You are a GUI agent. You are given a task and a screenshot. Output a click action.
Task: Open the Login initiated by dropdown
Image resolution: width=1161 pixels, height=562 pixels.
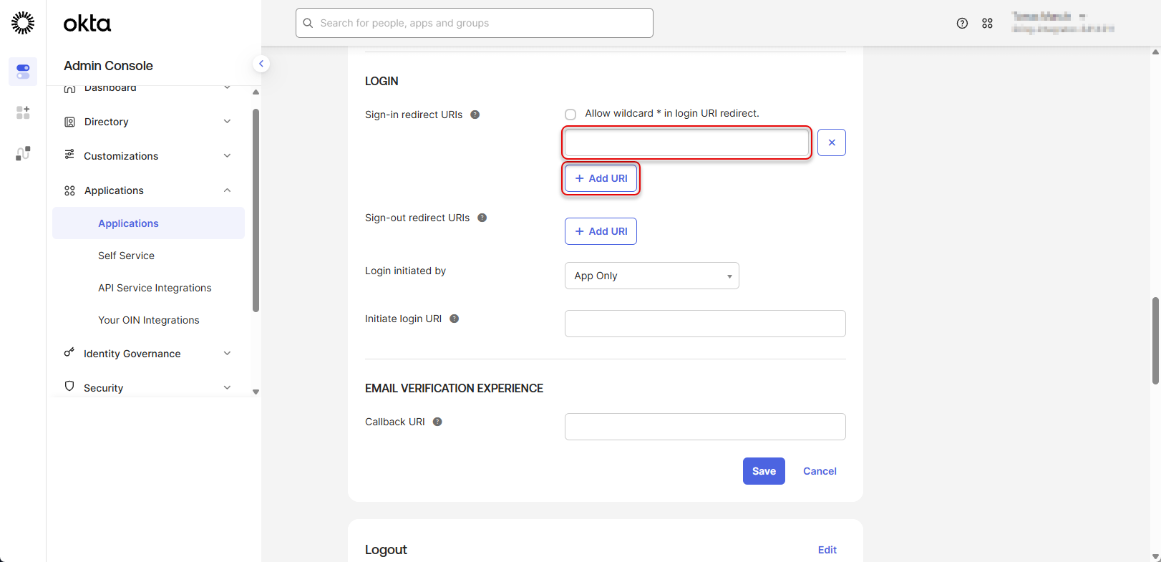click(651, 276)
